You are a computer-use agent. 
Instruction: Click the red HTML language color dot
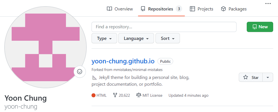point(94,95)
